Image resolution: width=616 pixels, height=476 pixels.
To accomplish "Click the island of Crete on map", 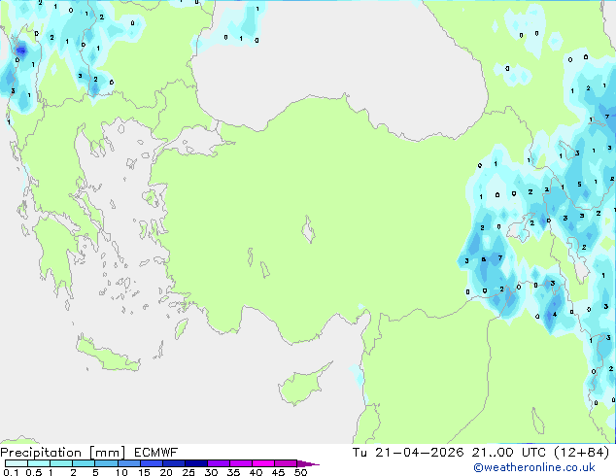I will pyautogui.click(x=107, y=355).
